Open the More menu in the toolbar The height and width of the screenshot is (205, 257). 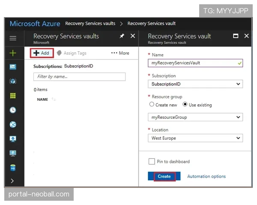click(120, 53)
